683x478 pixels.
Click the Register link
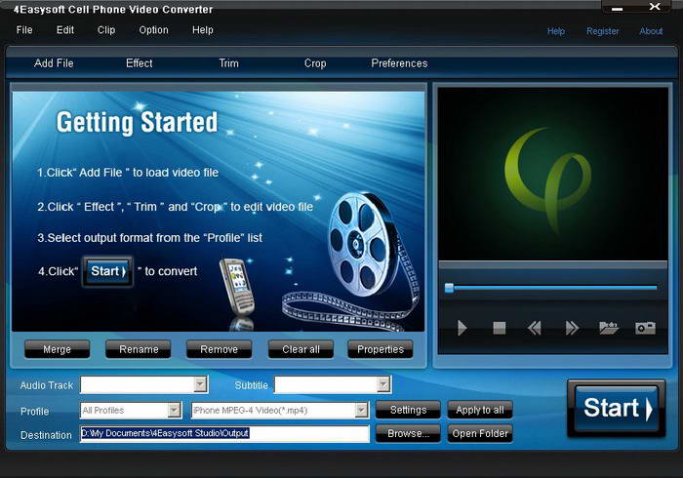tap(602, 31)
